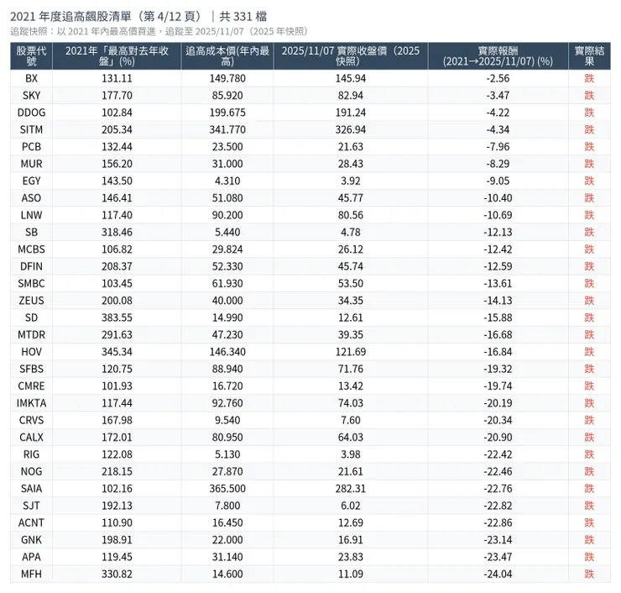Click closing price 45.74 for DFIN
621x593 pixels.
(351, 266)
